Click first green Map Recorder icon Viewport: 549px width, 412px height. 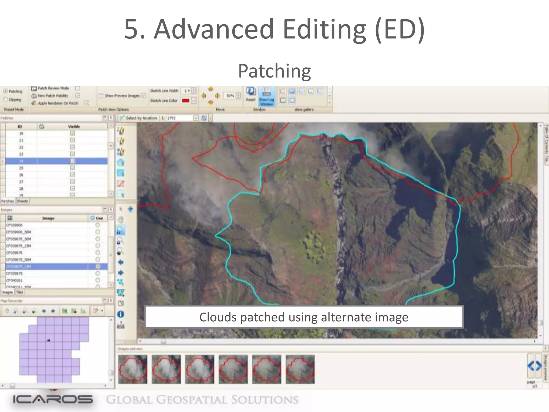click(x=65, y=311)
